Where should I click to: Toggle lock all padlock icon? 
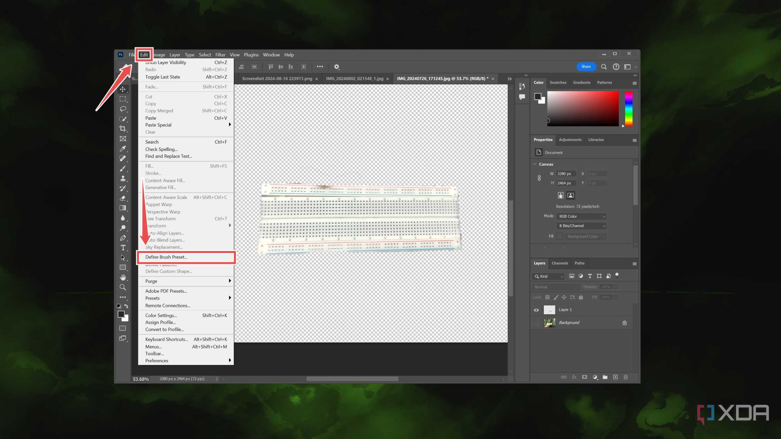[x=581, y=297]
